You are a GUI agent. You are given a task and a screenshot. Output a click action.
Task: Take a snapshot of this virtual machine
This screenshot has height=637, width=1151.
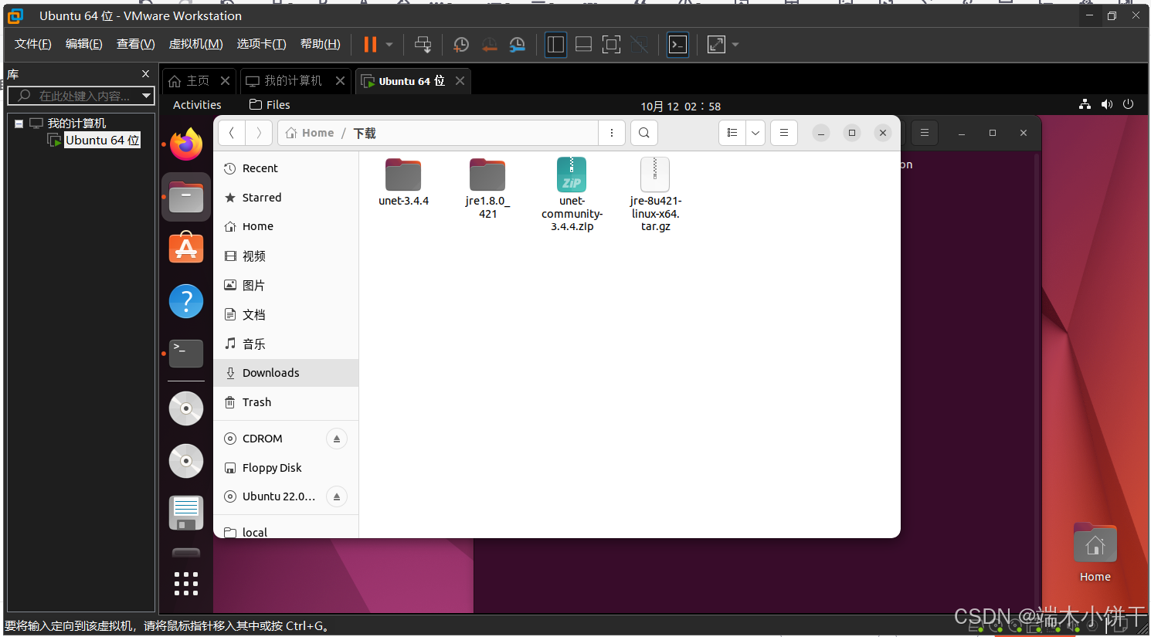(x=461, y=44)
